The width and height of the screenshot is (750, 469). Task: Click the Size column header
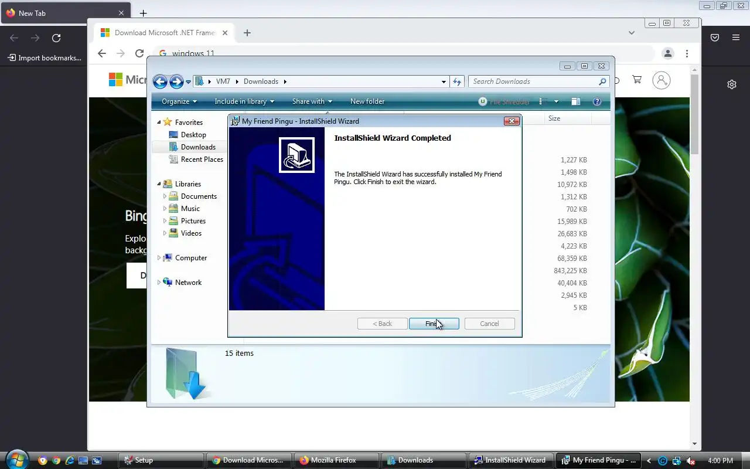[x=567, y=118]
